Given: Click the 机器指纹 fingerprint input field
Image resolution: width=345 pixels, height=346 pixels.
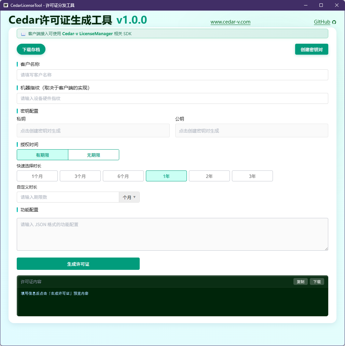Looking at the screenshot, I should pos(172,98).
